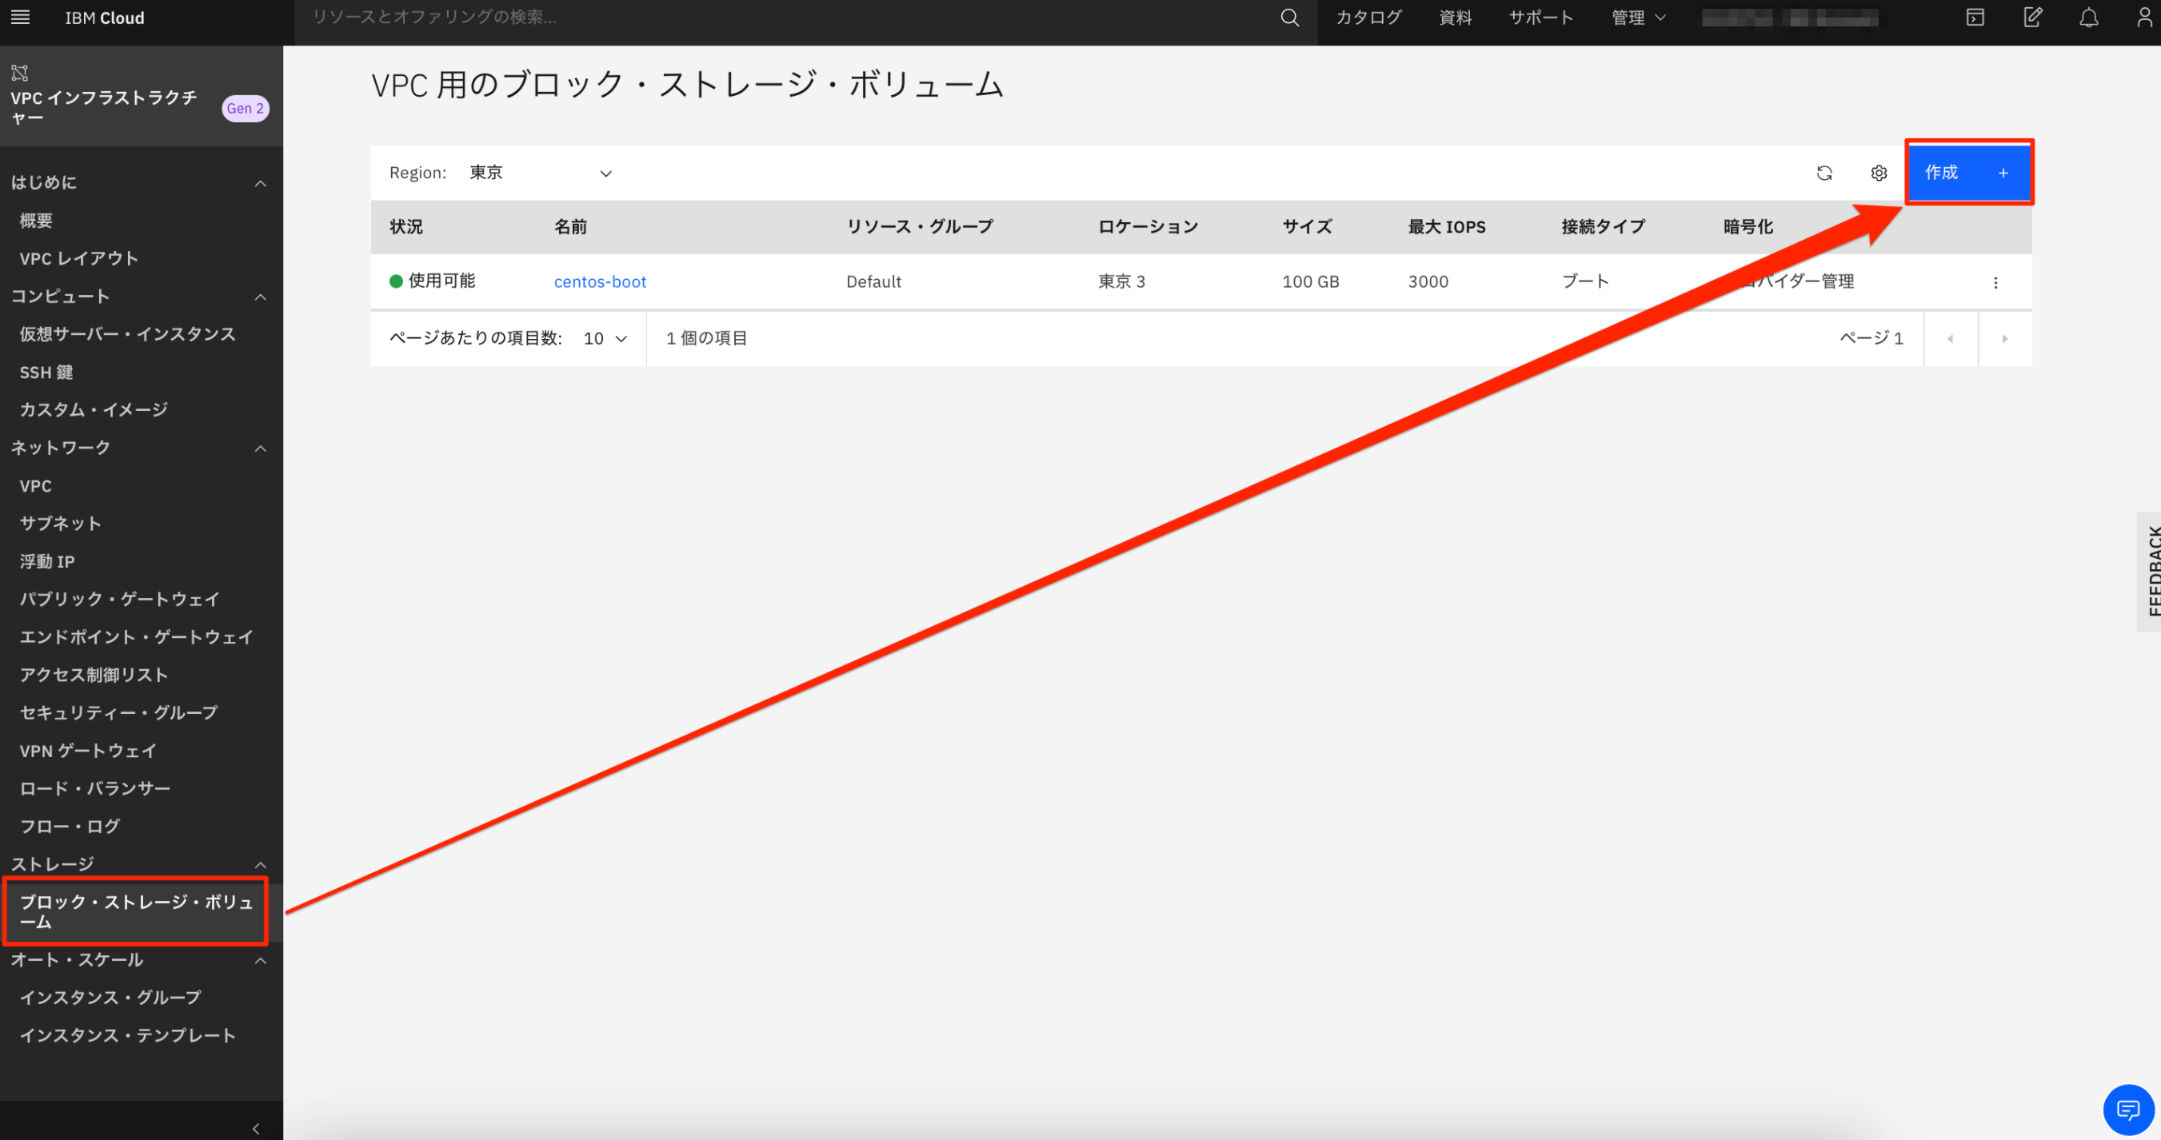The width and height of the screenshot is (2161, 1140).
Task: Open the IBM Cloud Shell icon
Action: point(1975,18)
